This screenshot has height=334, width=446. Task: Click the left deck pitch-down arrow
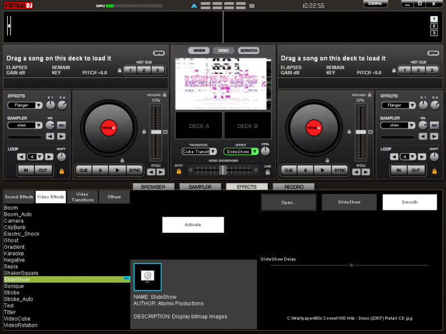point(150,172)
